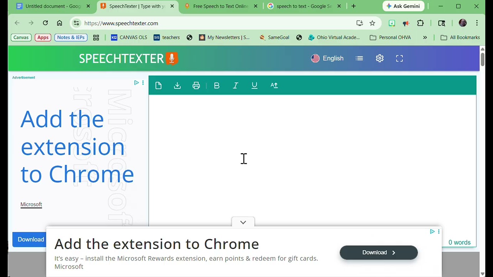The height and width of the screenshot is (277, 493).
Task: Open the Notes & IEPs bookmark
Action: click(x=71, y=37)
